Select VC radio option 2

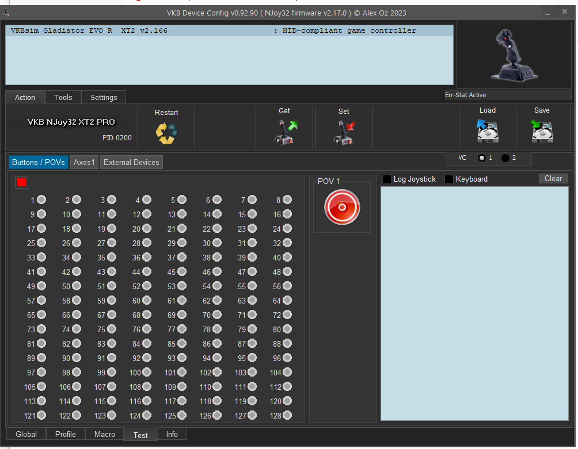click(x=505, y=158)
